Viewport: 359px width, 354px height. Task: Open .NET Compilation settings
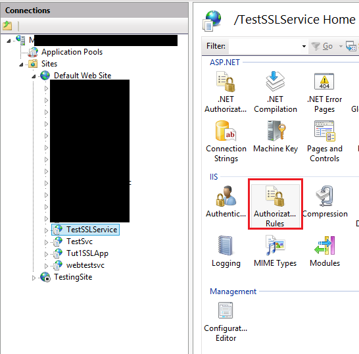tap(275, 91)
